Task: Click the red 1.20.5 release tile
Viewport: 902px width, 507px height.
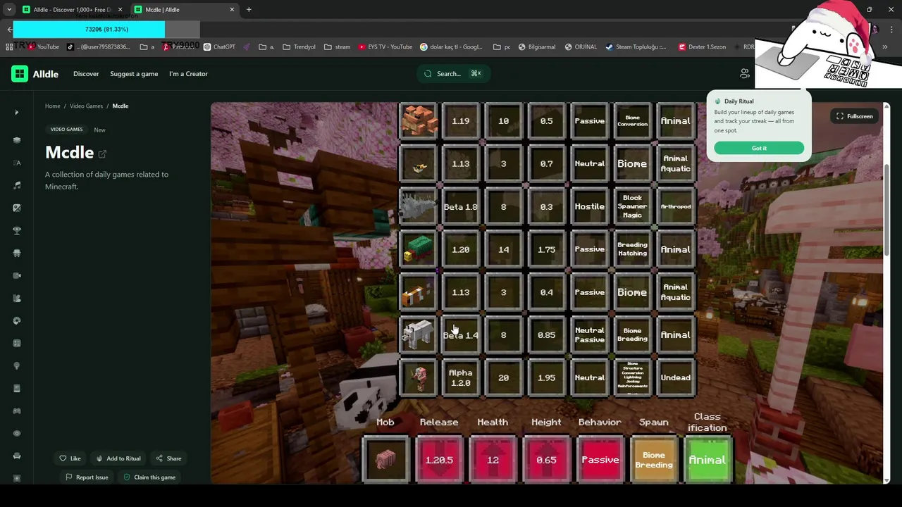Action: [x=439, y=460]
